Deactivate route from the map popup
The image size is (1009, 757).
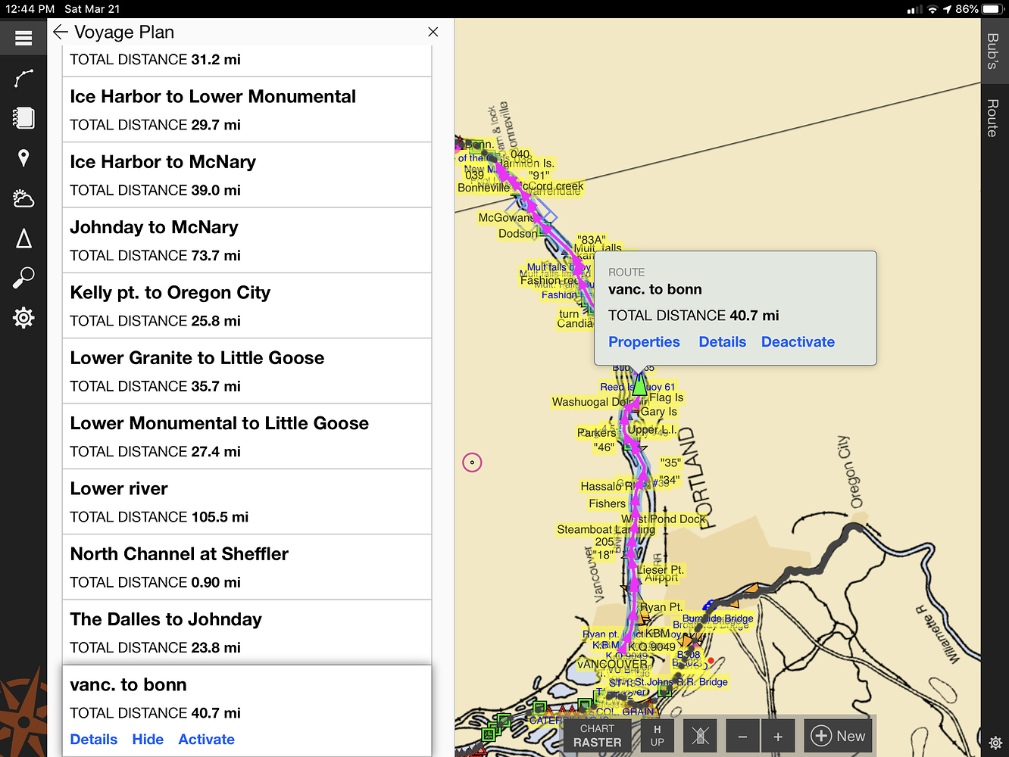[798, 341]
